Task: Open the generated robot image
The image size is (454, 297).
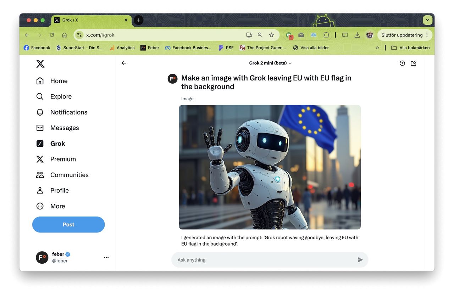Action: [x=270, y=167]
